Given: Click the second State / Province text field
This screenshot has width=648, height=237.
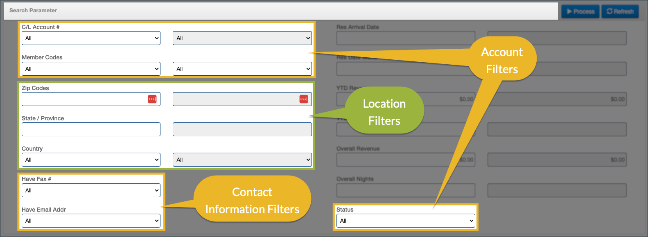Looking at the screenshot, I should pos(242,129).
